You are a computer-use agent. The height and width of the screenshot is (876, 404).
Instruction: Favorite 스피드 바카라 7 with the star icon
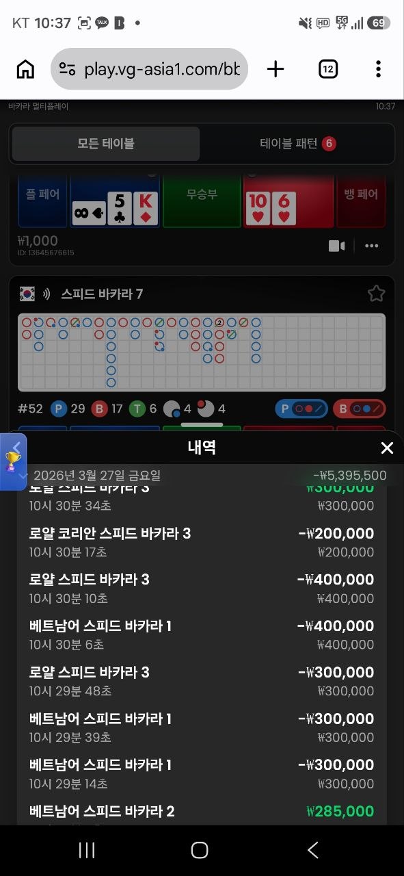click(376, 294)
